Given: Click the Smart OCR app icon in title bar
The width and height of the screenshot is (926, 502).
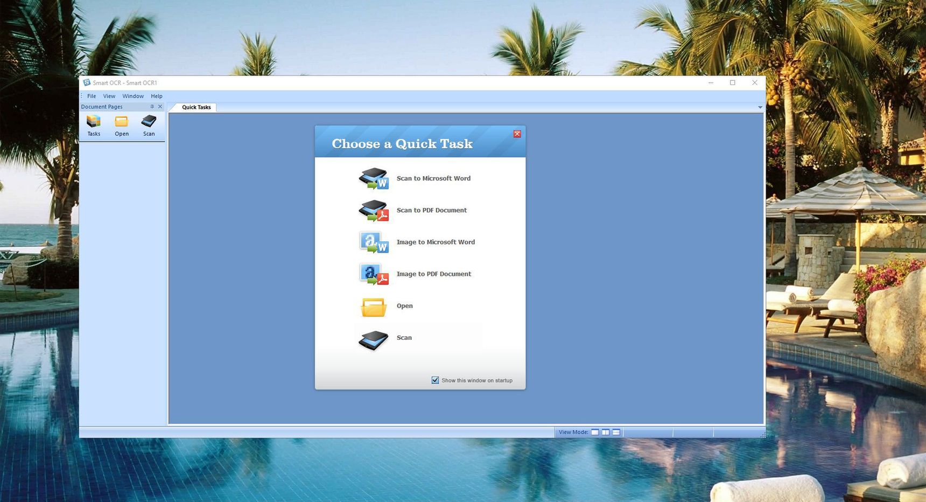Looking at the screenshot, I should [87, 82].
